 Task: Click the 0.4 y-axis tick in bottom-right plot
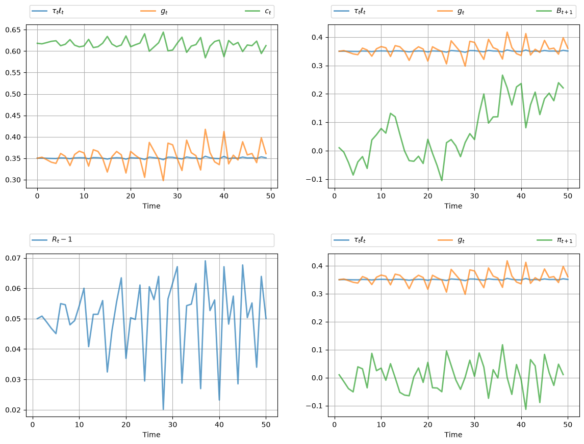(317, 266)
